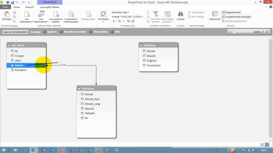Open Aus Datendienst import dropdown
The image size is (273, 153).
point(41,17)
